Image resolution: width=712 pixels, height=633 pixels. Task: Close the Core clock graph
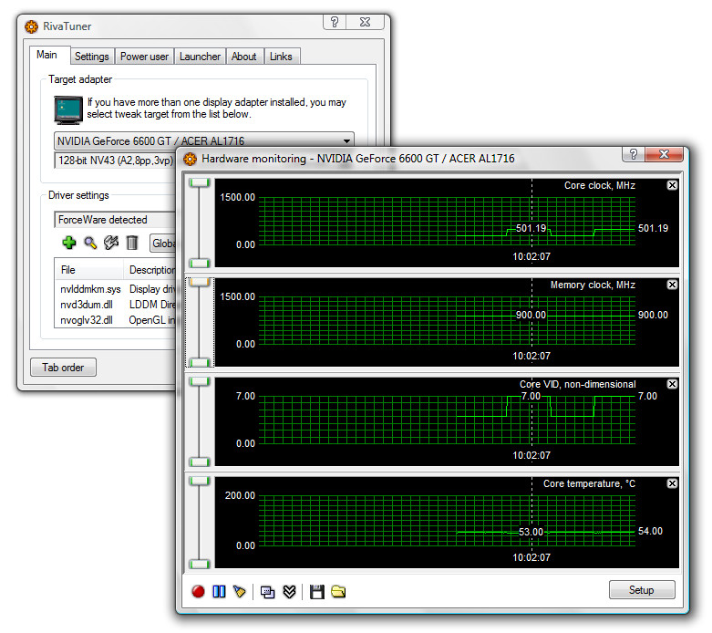tap(673, 185)
